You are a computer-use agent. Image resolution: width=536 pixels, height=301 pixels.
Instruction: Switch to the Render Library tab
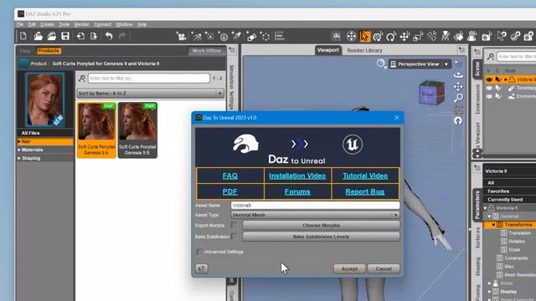click(x=365, y=50)
